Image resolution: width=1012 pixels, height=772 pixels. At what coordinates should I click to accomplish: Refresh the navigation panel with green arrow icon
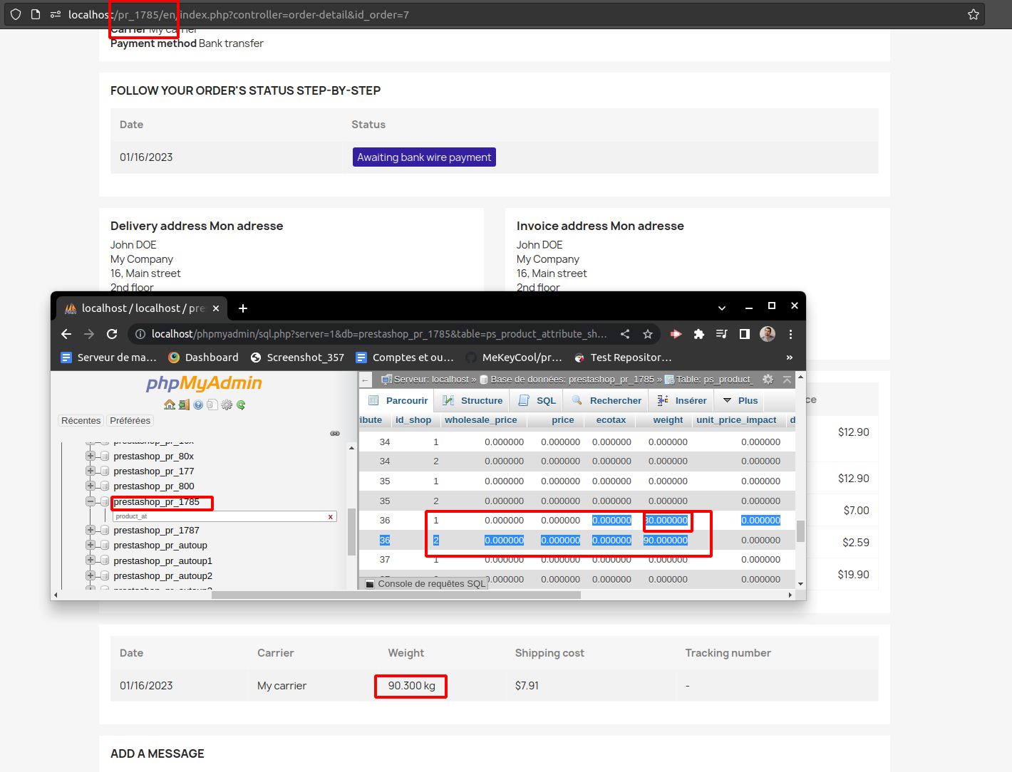(x=241, y=405)
